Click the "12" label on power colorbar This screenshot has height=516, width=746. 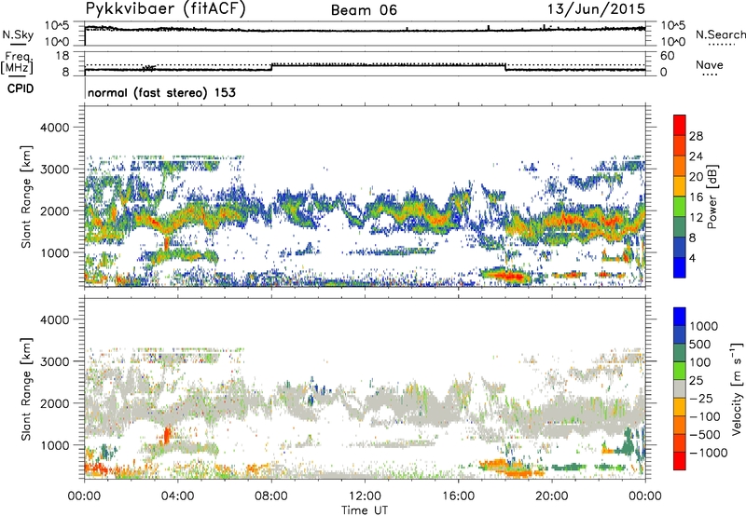[x=696, y=218]
